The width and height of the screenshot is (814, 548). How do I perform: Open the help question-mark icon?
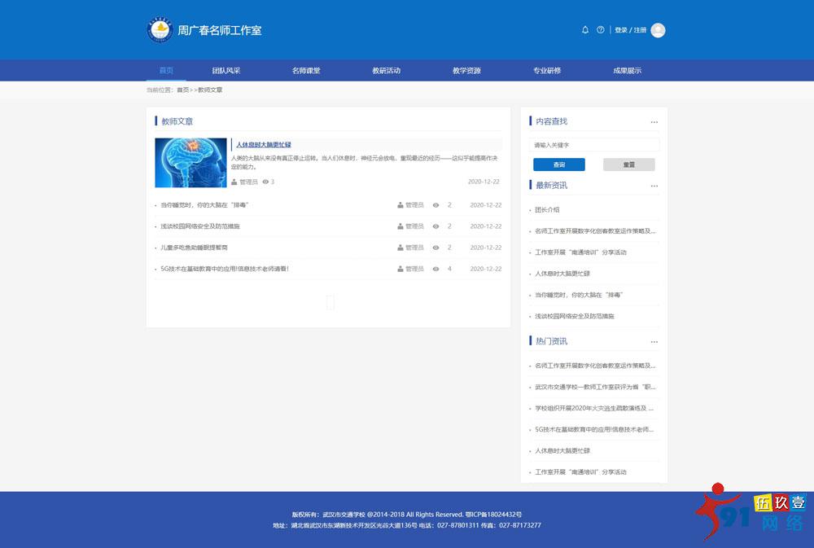coord(600,28)
